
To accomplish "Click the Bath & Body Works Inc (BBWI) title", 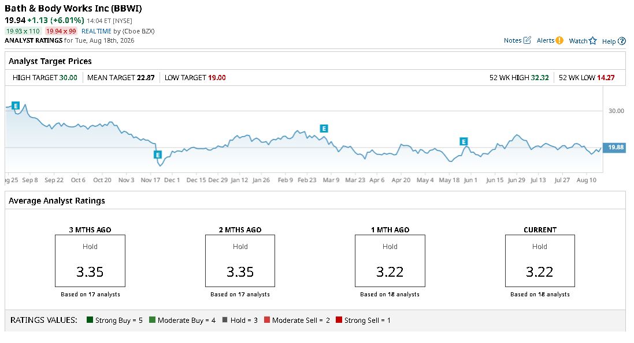I will (73, 8).
